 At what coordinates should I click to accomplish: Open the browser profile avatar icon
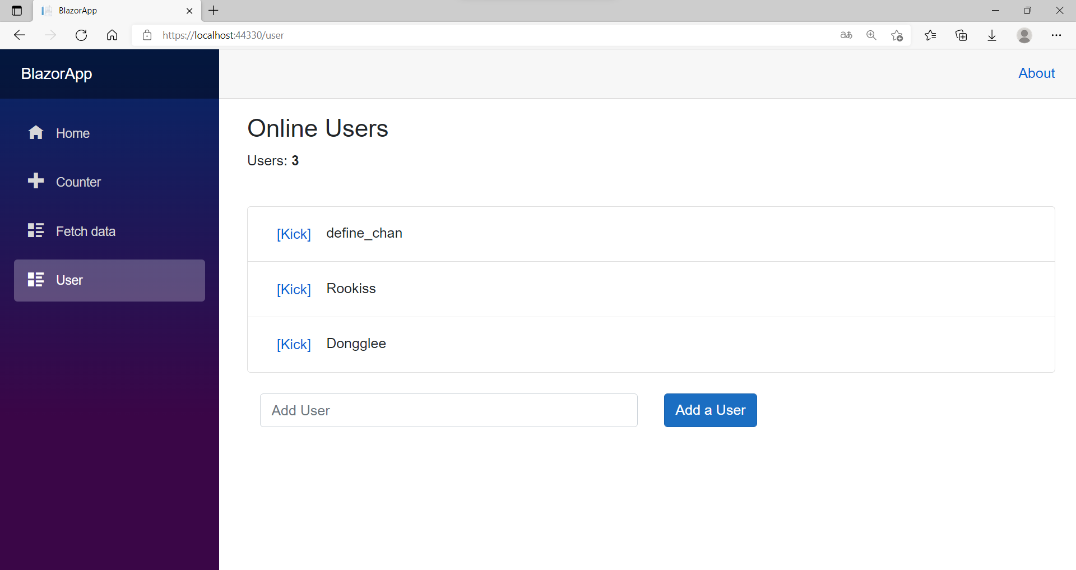click(1024, 35)
